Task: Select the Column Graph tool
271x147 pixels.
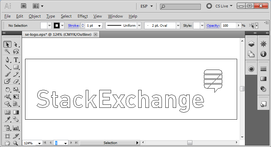Action: tap(16, 128)
